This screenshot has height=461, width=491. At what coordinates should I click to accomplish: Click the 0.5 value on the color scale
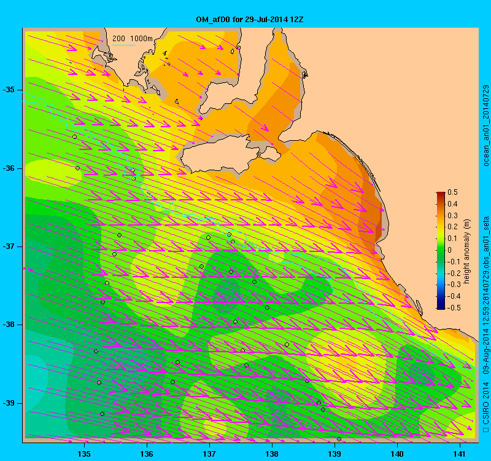point(453,192)
